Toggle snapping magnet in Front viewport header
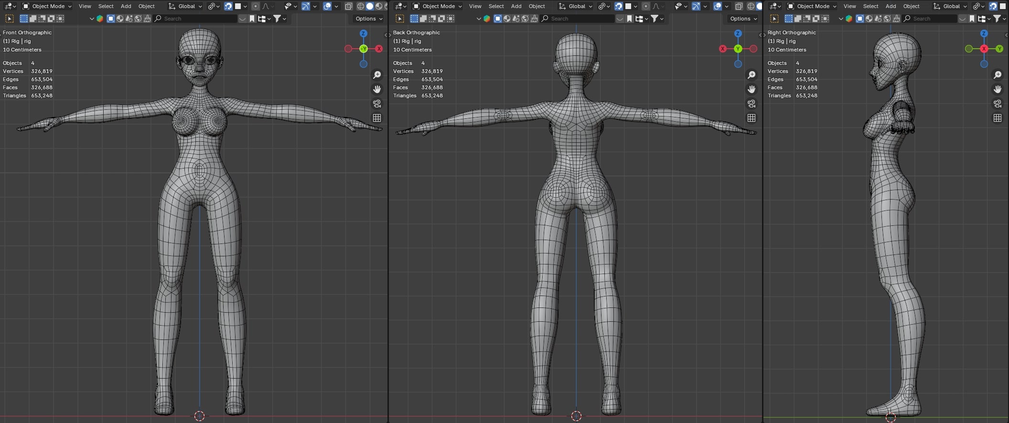 pyautogui.click(x=228, y=6)
